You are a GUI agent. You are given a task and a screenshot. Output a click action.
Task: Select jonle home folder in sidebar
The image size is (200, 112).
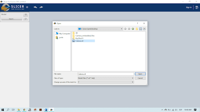59,37
